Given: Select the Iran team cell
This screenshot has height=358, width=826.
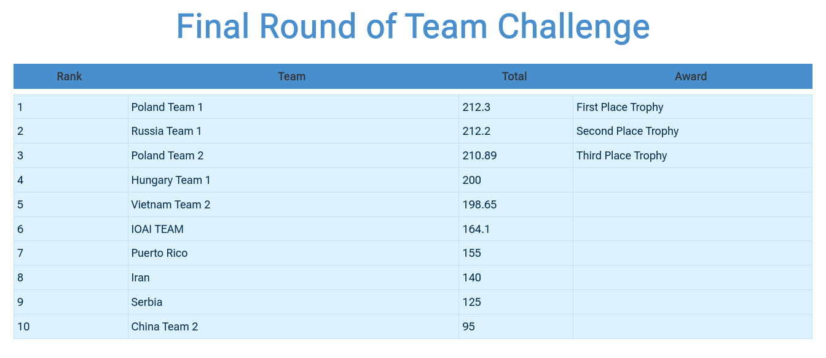Looking at the screenshot, I should tap(141, 278).
